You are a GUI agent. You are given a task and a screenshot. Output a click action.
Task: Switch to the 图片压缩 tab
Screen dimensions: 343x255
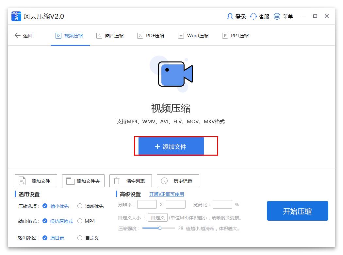click(x=110, y=36)
